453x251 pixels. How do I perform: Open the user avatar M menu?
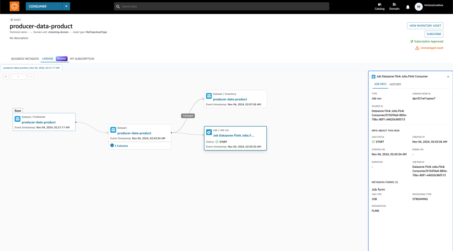[x=418, y=7]
